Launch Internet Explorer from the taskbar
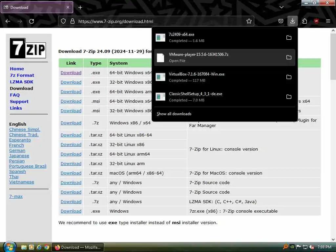The image size is (336, 252). click(39, 247)
